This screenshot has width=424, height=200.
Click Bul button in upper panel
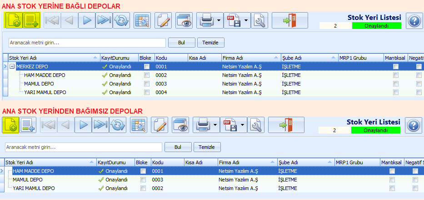point(181,43)
